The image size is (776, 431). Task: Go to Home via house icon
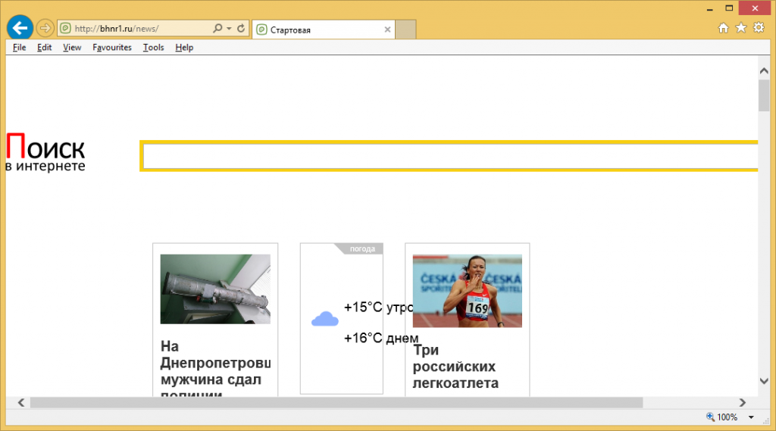click(723, 28)
